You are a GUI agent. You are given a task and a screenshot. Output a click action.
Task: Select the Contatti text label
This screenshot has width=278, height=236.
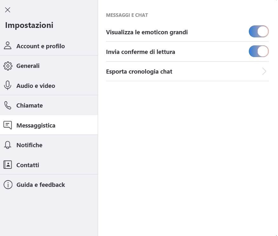[x=28, y=165]
